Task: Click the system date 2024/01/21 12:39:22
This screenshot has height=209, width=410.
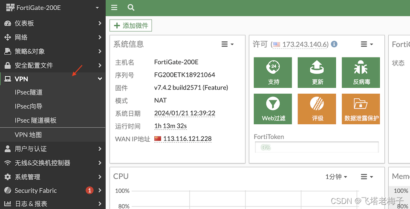Action: (x=185, y=113)
